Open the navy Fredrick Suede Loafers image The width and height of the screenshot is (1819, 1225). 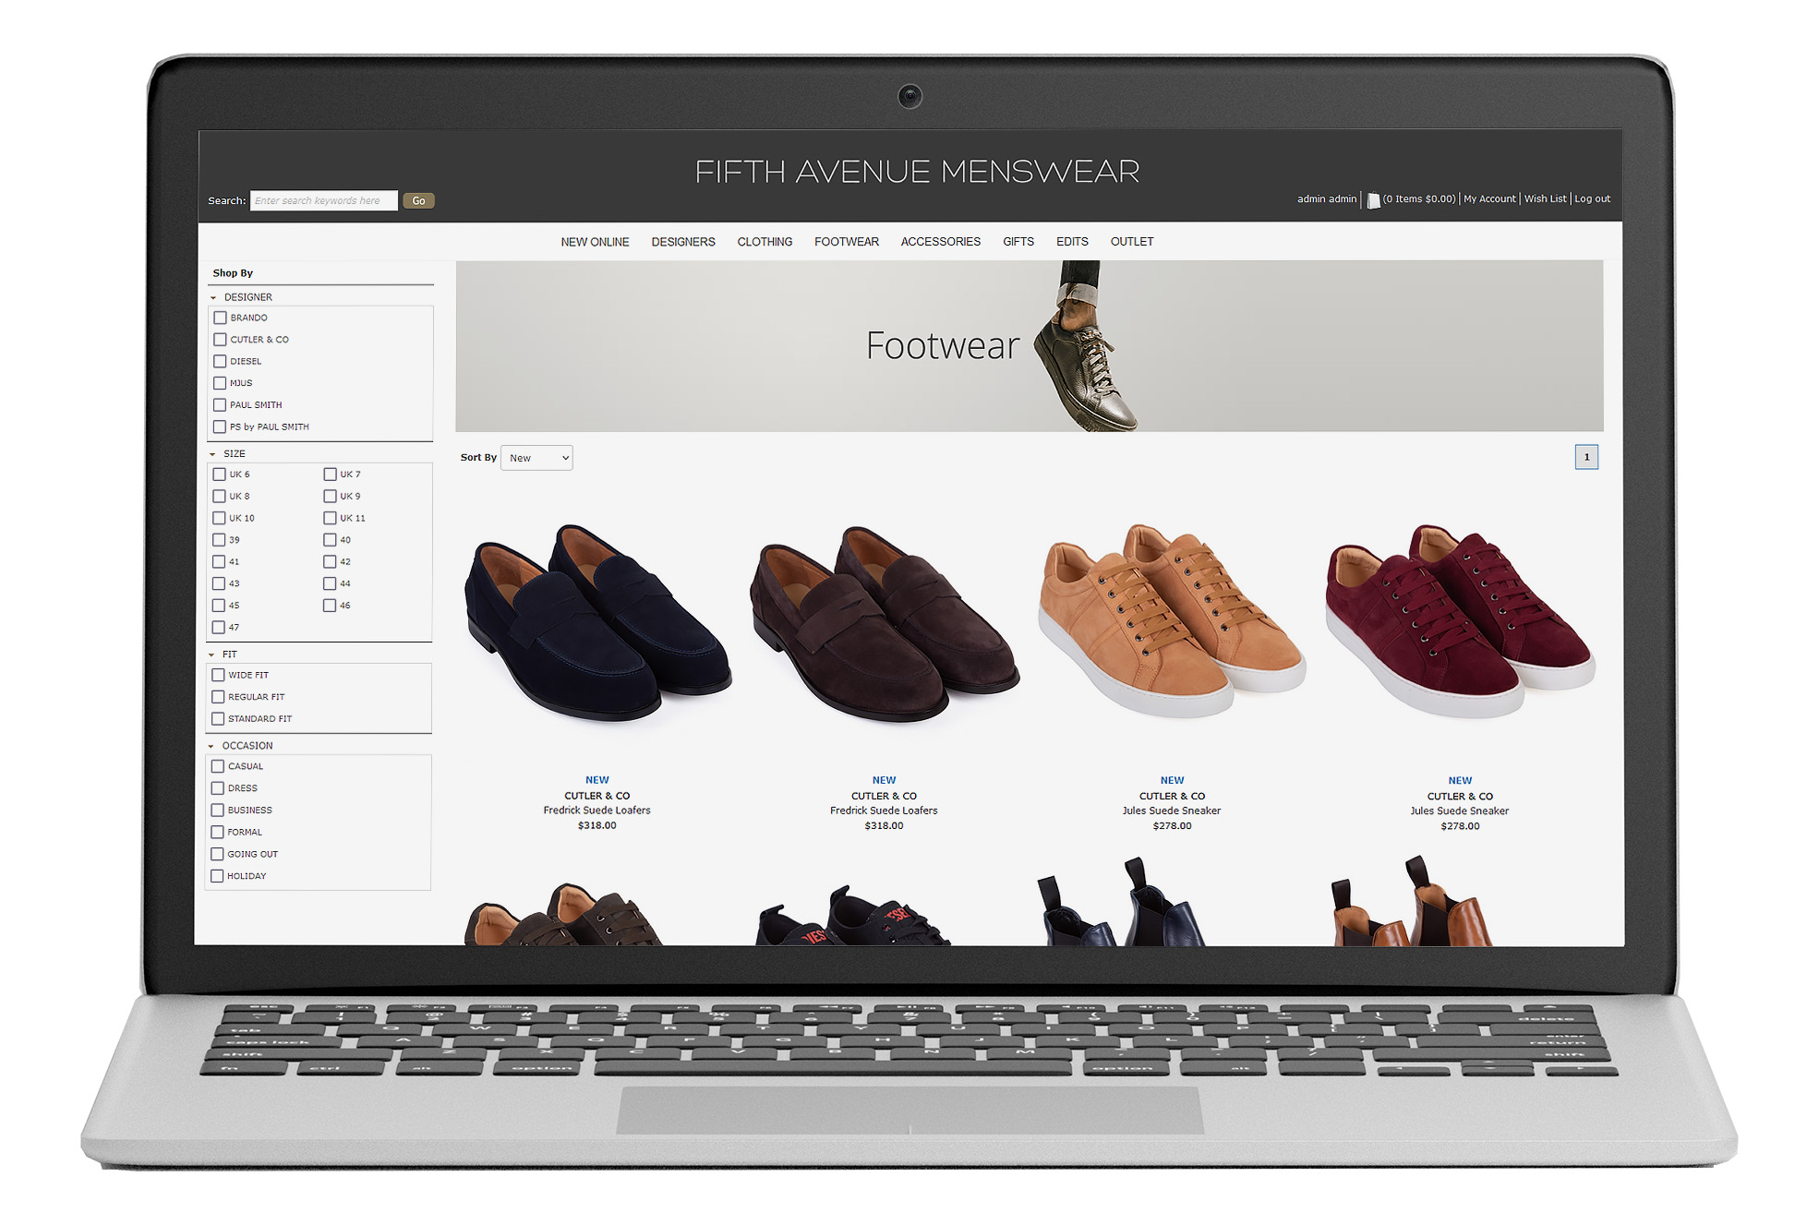pyautogui.click(x=597, y=623)
